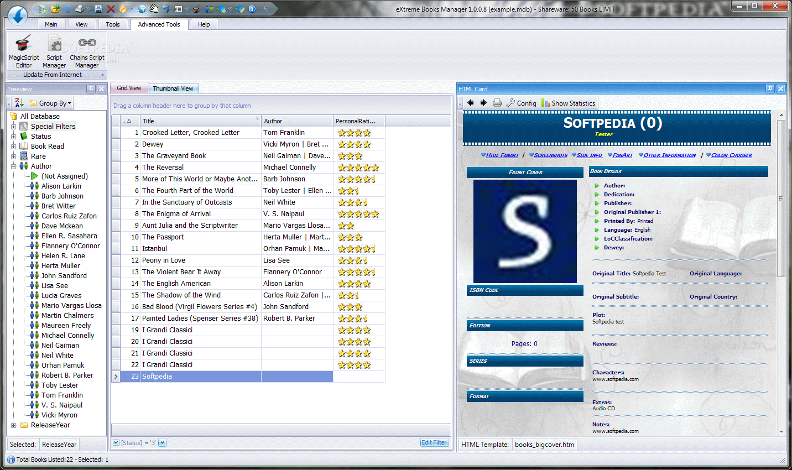Image resolution: width=792 pixels, height=470 pixels.
Task: Click the Title column header
Action: tap(201, 121)
